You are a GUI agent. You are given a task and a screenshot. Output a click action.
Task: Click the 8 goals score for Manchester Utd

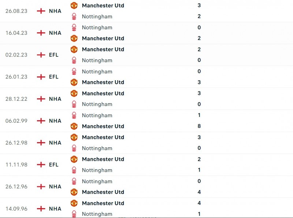(199, 126)
